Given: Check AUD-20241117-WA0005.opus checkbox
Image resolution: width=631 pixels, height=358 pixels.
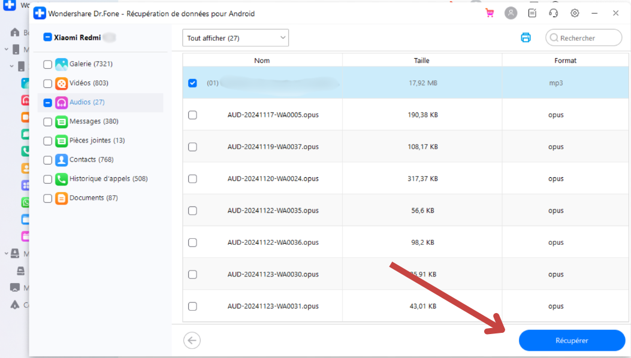Looking at the screenshot, I should click(x=192, y=114).
